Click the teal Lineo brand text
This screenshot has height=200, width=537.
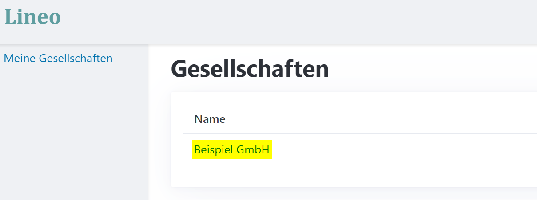32,17
